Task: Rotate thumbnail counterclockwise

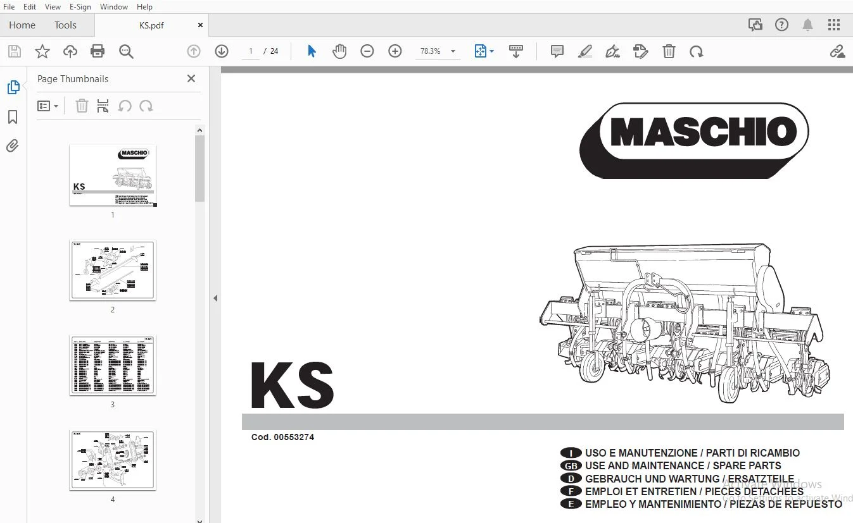Action: [125, 106]
